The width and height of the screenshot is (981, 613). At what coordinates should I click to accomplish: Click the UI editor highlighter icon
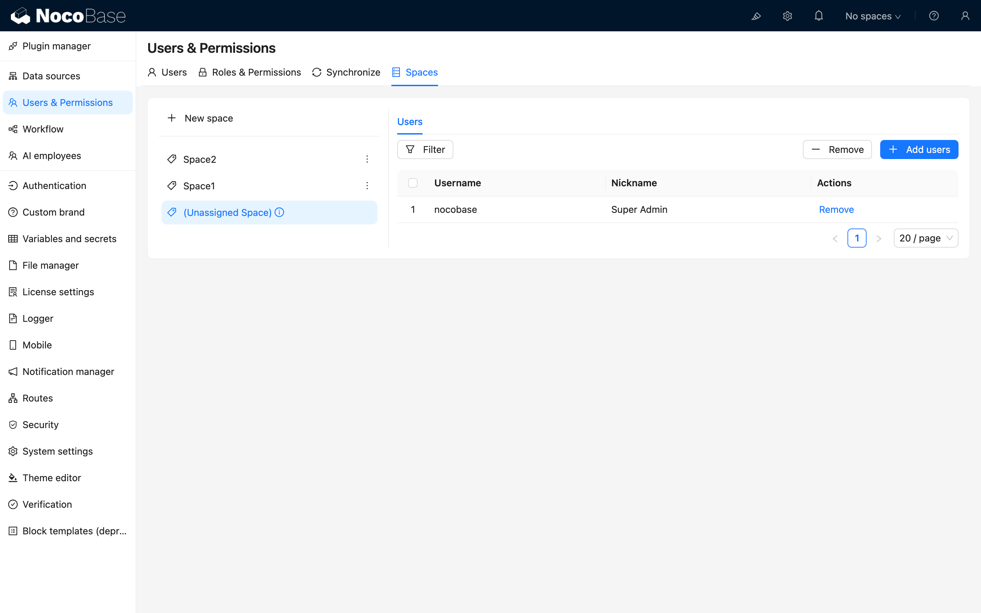[756, 16]
